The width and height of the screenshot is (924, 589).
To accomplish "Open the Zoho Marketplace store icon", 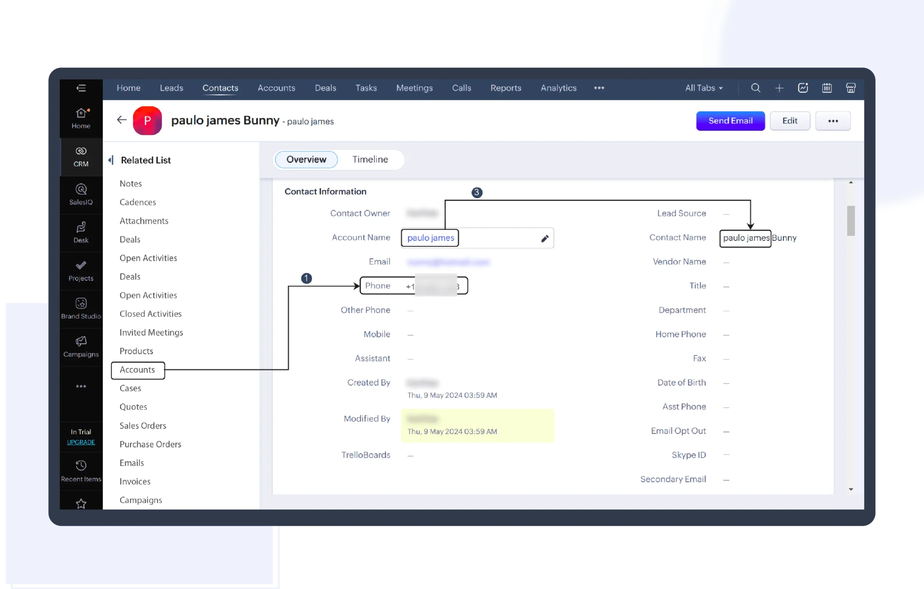I will (x=851, y=88).
